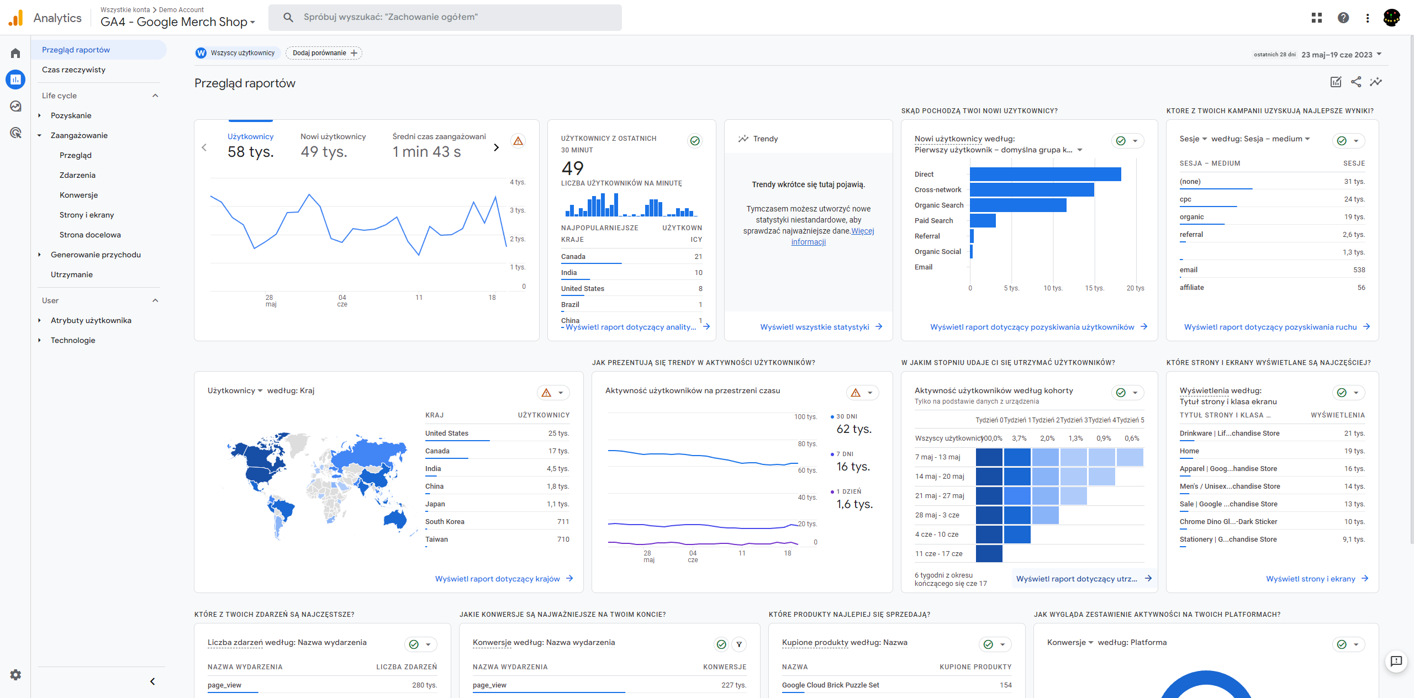The image size is (1414, 698).
Task: Open the feedback icon at bottom right
Action: (x=1396, y=660)
